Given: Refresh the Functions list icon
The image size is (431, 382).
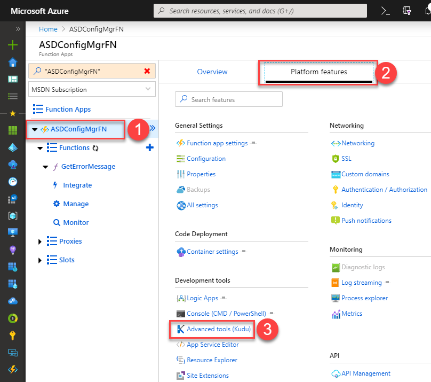Looking at the screenshot, I should pos(95,148).
